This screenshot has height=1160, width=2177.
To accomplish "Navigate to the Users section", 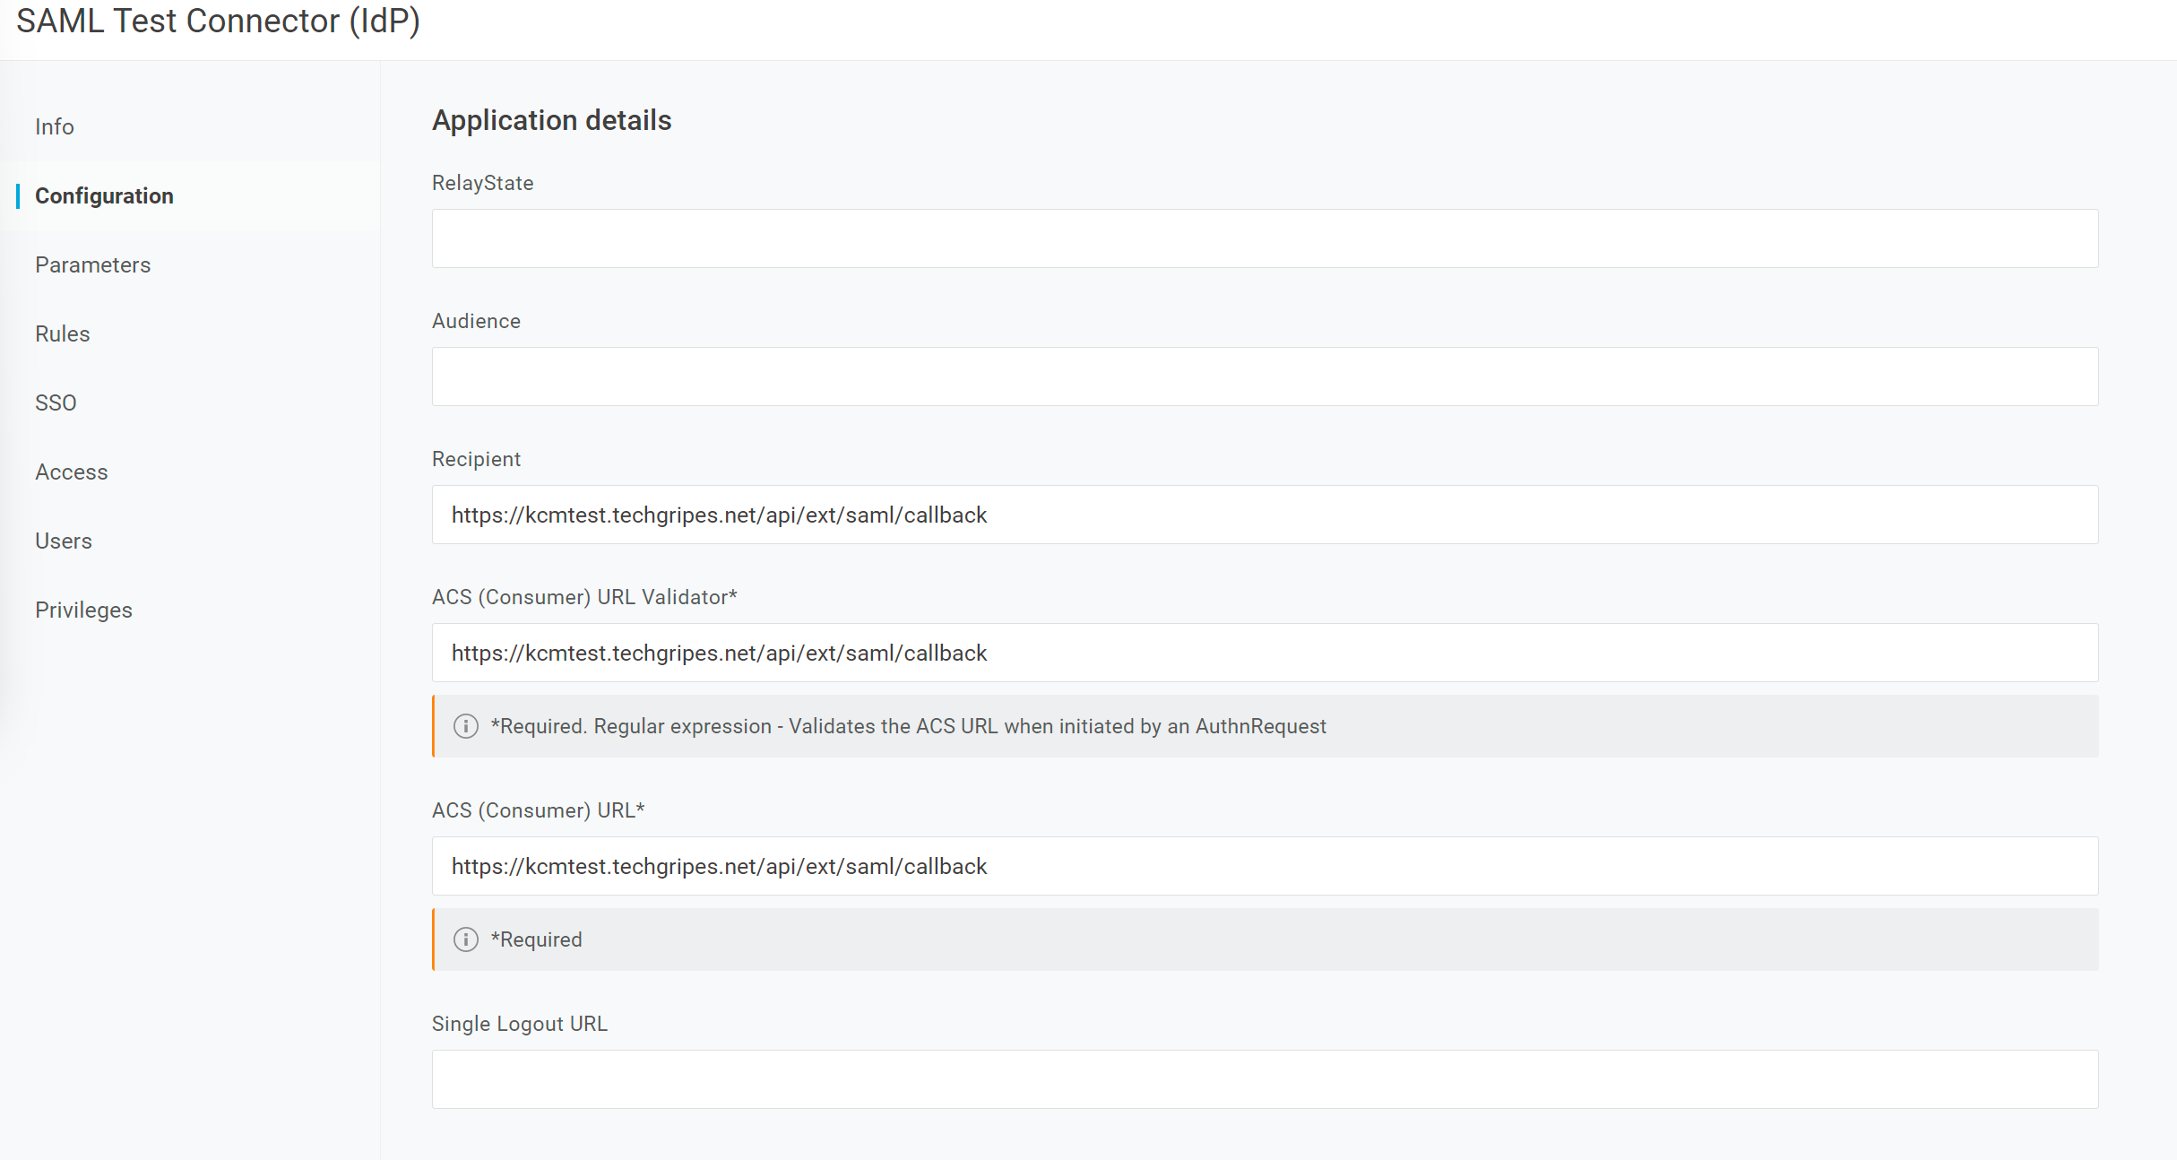I will pos(64,541).
